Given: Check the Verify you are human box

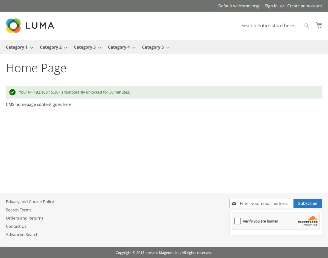Looking at the screenshot, I should 238,221.
